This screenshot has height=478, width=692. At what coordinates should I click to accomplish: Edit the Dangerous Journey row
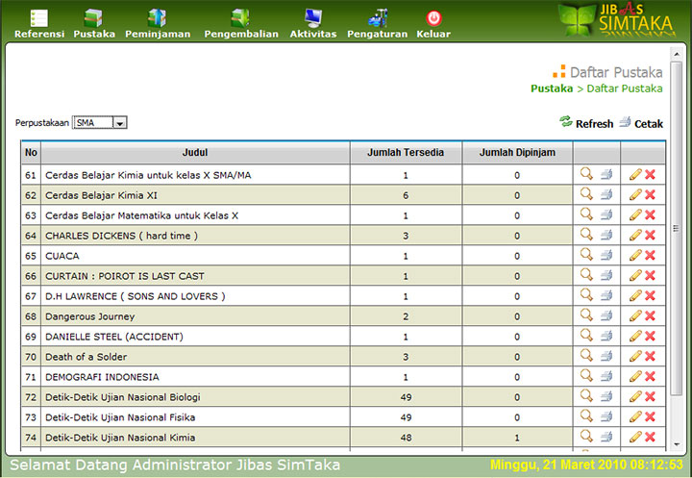(635, 315)
